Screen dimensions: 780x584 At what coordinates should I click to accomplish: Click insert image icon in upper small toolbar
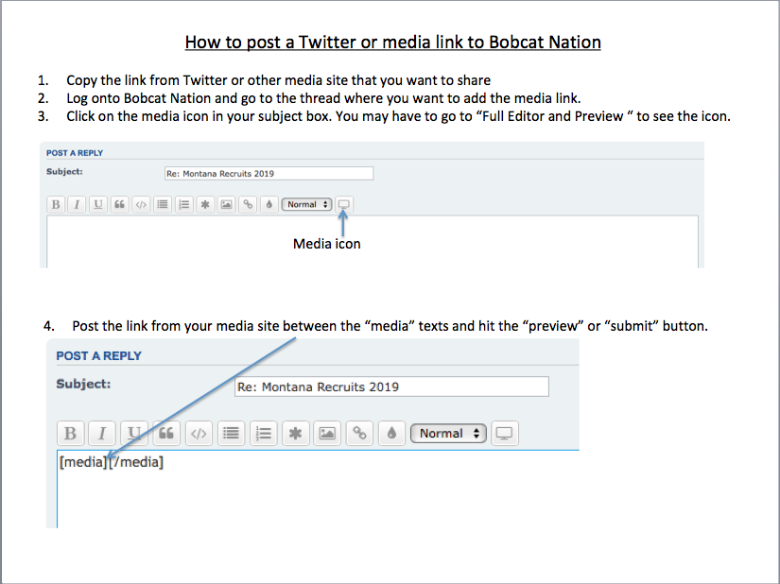(226, 204)
